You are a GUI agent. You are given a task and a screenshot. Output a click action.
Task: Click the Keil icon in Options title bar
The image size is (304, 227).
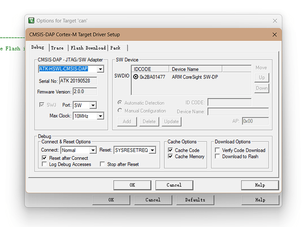point(31,20)
